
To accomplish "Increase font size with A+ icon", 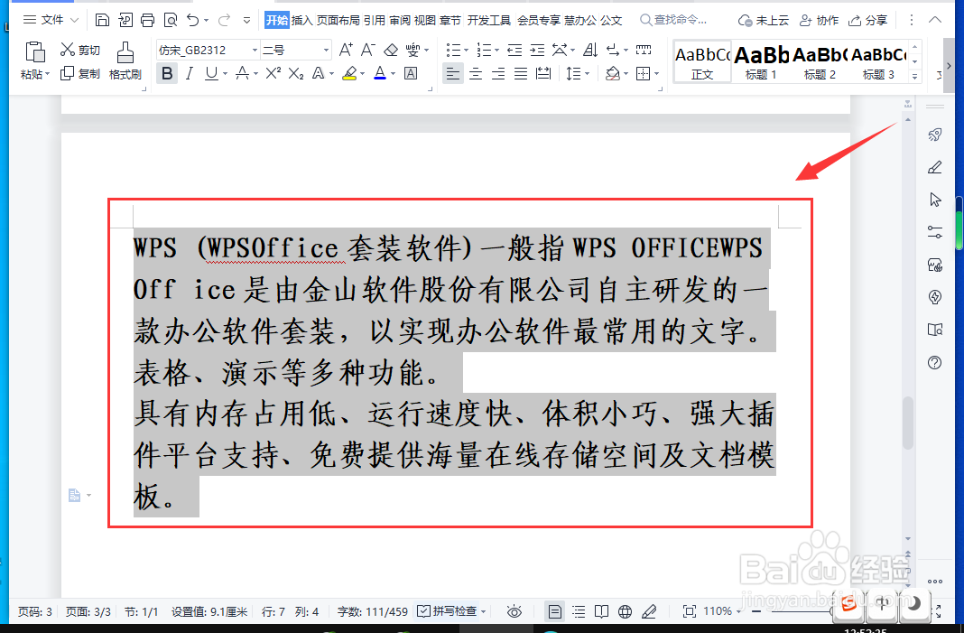I will click(346, 50).
